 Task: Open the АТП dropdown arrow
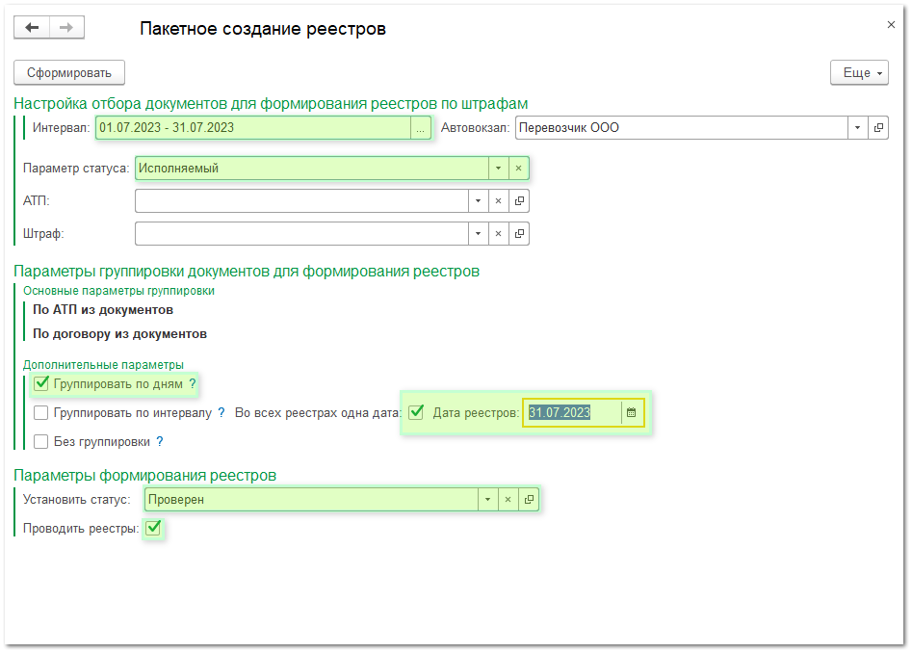click(478, 200)
